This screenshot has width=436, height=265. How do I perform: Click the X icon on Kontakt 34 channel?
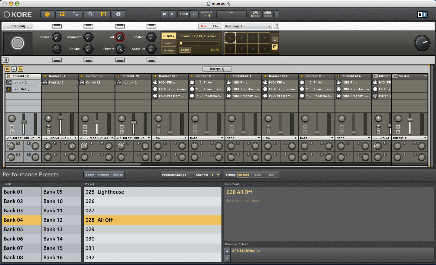point(45,76)
